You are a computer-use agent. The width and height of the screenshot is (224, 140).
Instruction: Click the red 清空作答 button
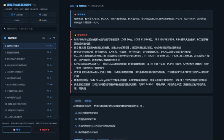click(44, 130)
